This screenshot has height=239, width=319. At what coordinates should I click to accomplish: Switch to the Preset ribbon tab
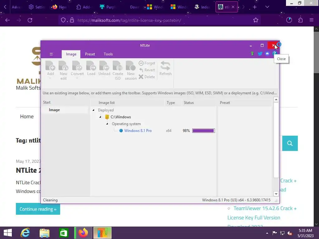coord(90,54)
